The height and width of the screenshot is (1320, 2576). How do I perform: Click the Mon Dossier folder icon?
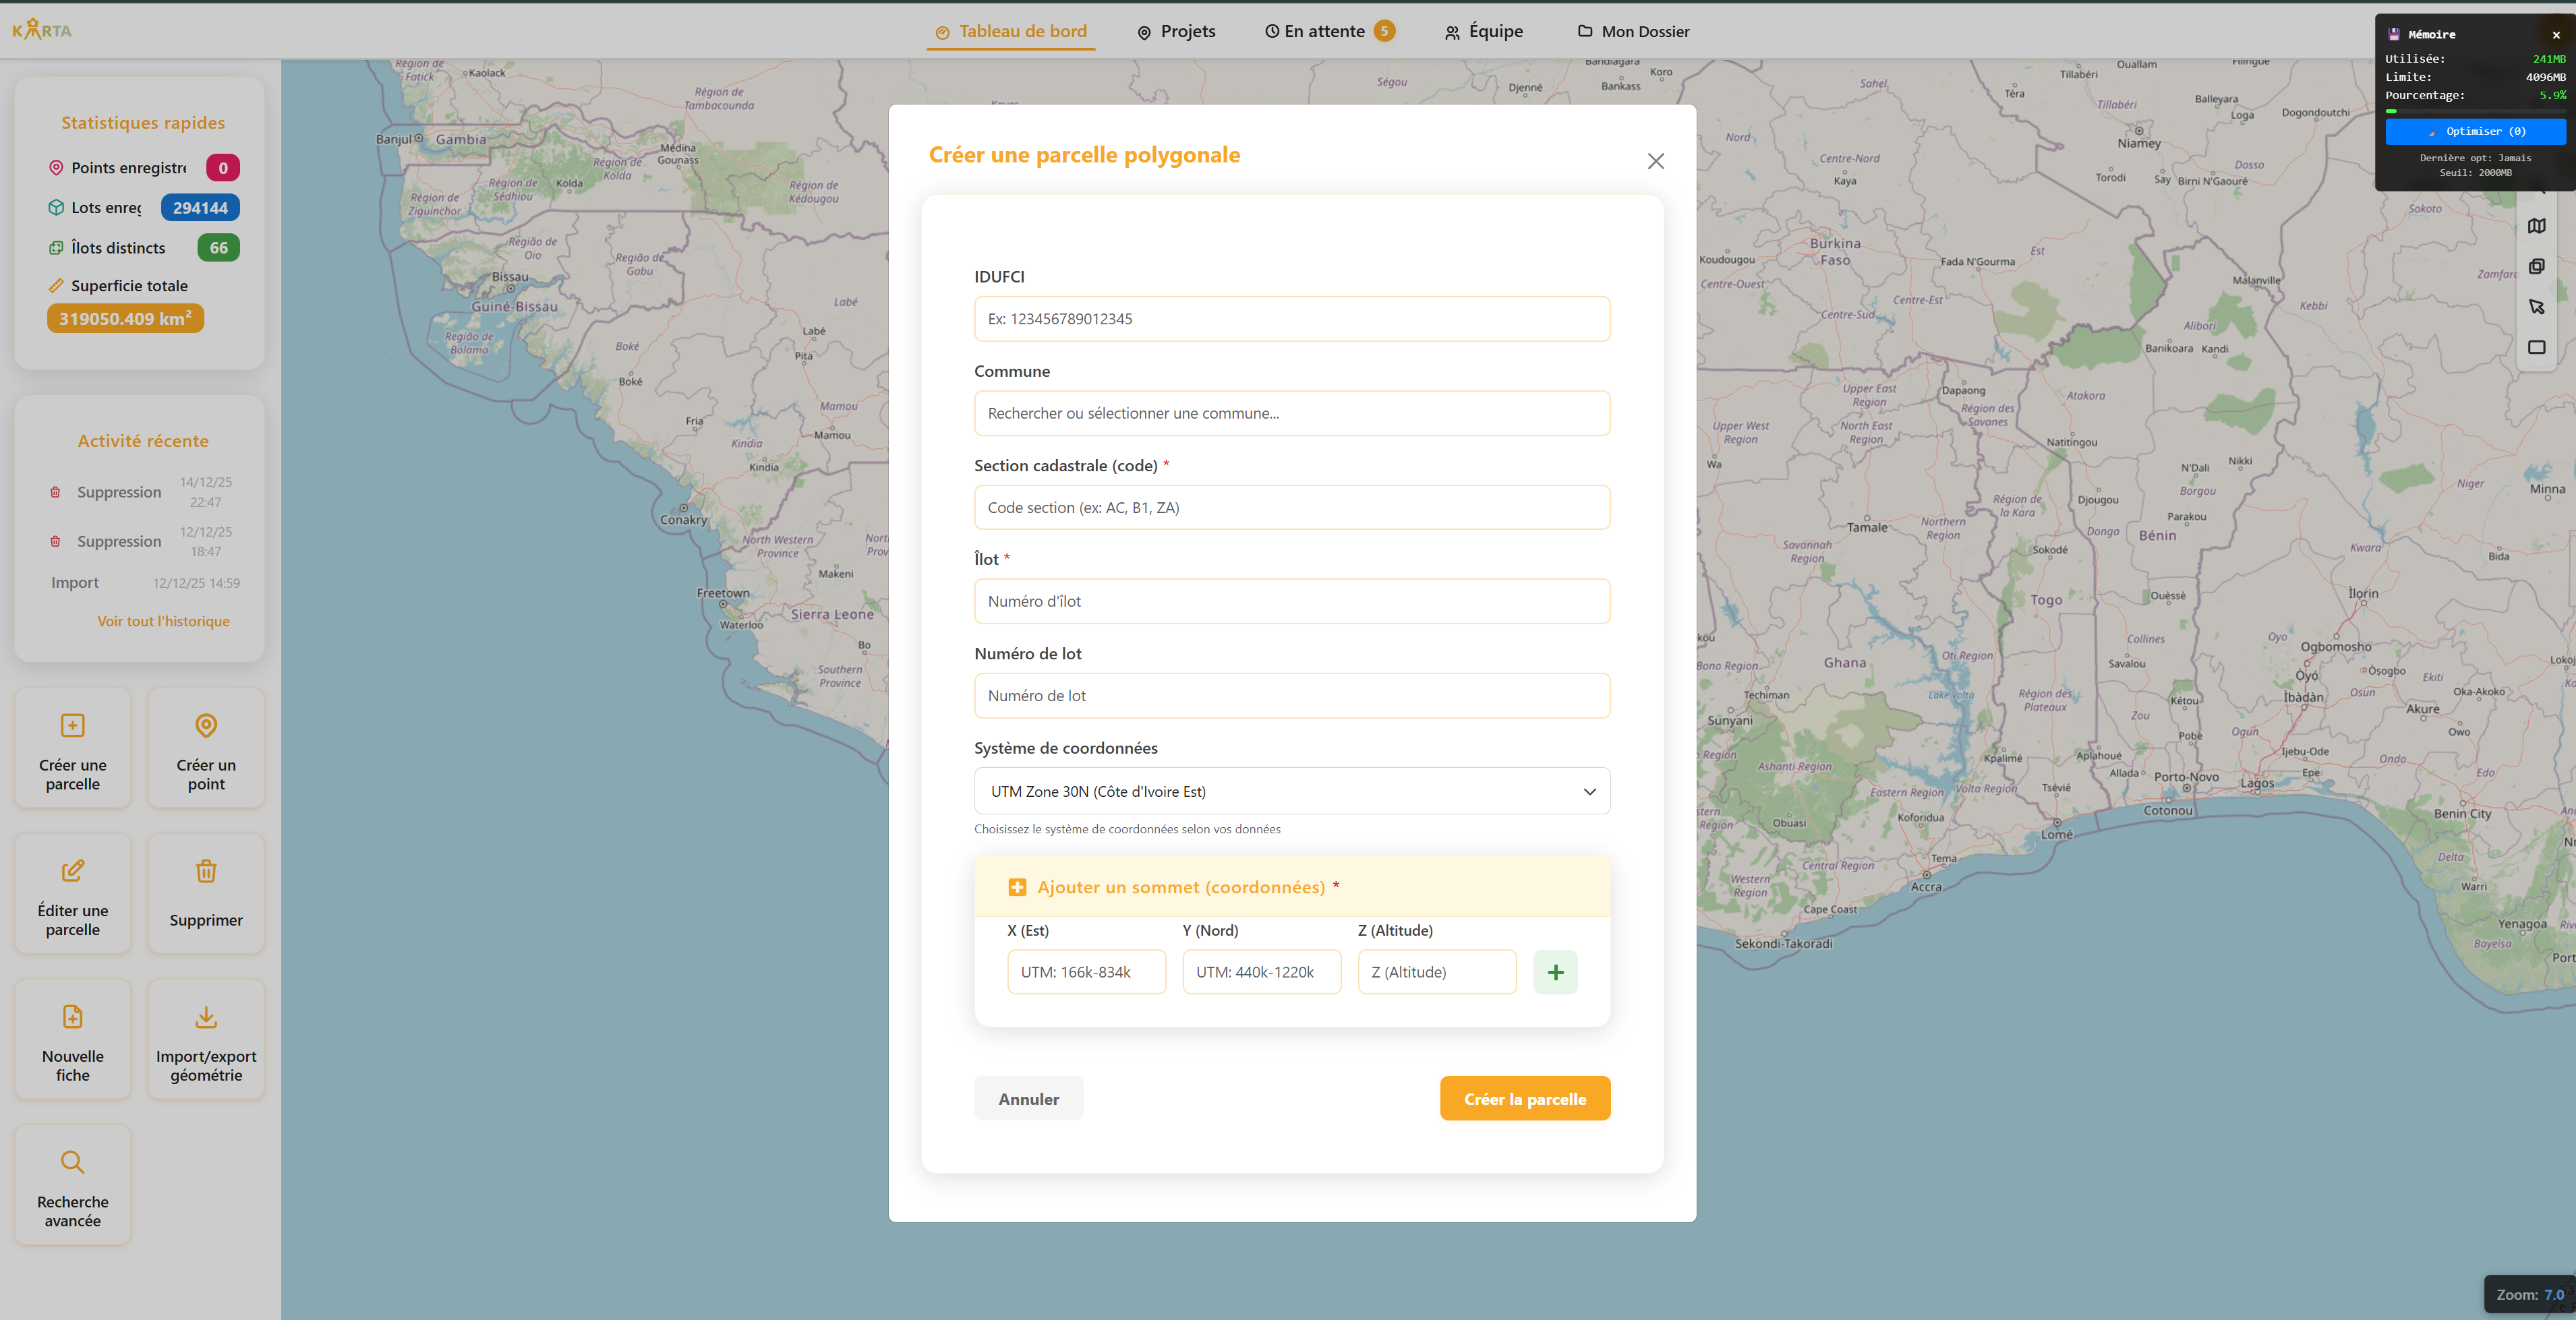pyautogui.click(x=1585, y=31)
